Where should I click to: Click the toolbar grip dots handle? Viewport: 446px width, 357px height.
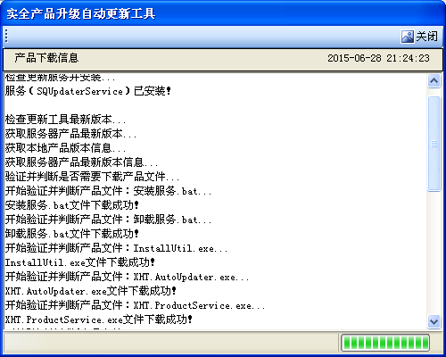coord(6,37)
